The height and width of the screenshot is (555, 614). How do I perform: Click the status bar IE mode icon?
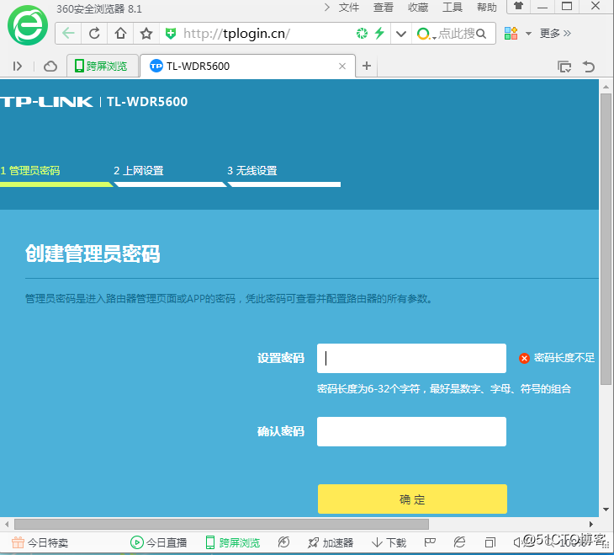tap(459, 542)
